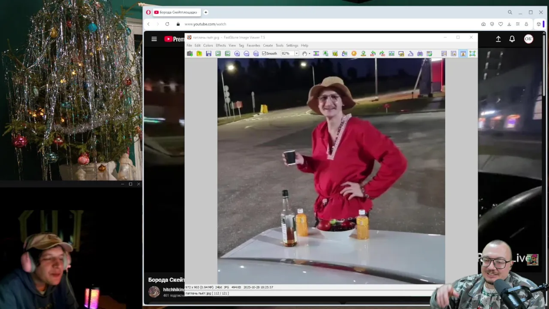Go to the previous image
The height and width of the screenshot is (309, 549).
point(218,54)
